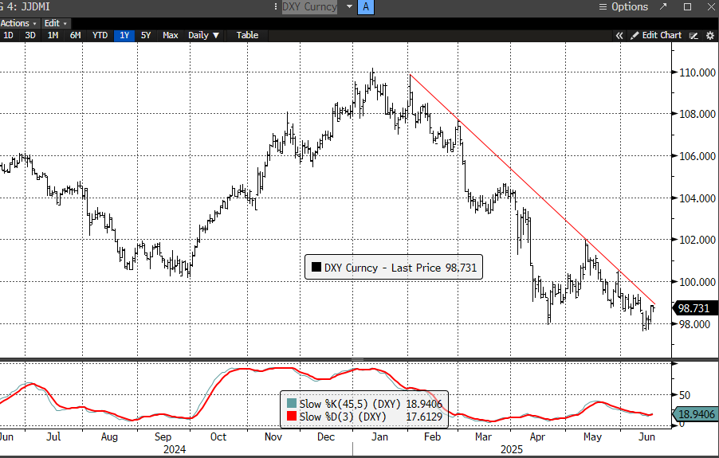Maximize the chart panel
This screenshot has width=719, height=458.
[687, 7]
